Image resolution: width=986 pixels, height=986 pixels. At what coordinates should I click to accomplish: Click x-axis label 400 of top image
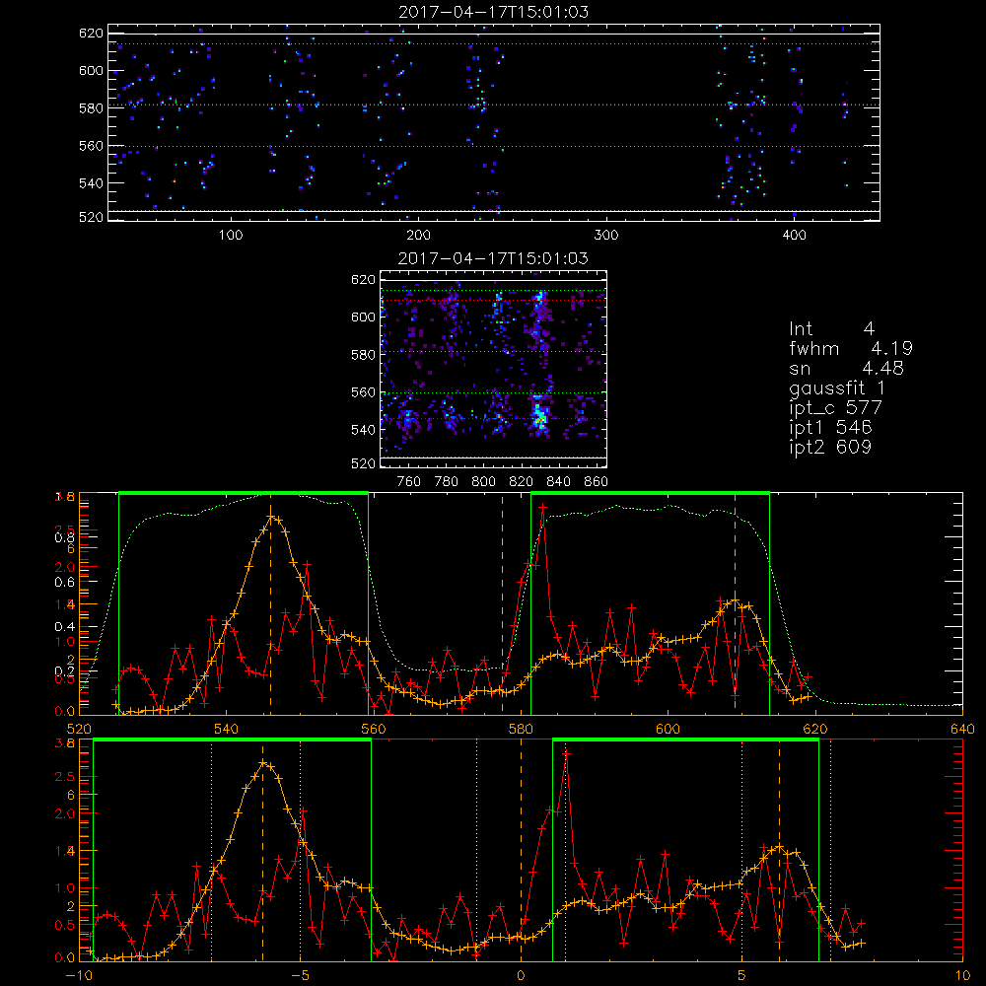click(794, 236)
